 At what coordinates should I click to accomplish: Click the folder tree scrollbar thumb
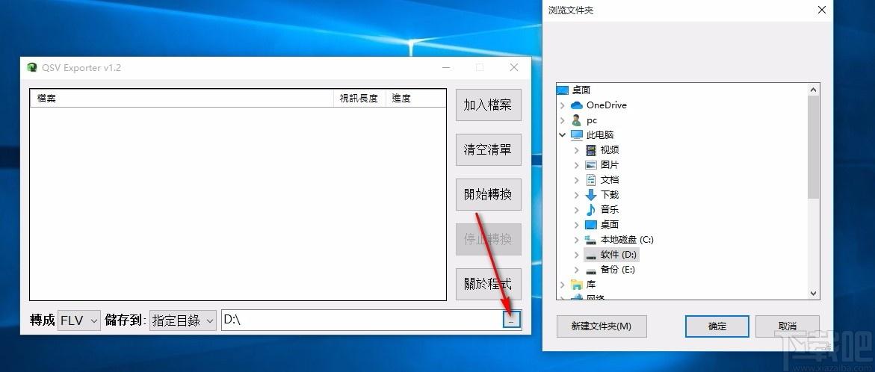(x=813, y=146)
